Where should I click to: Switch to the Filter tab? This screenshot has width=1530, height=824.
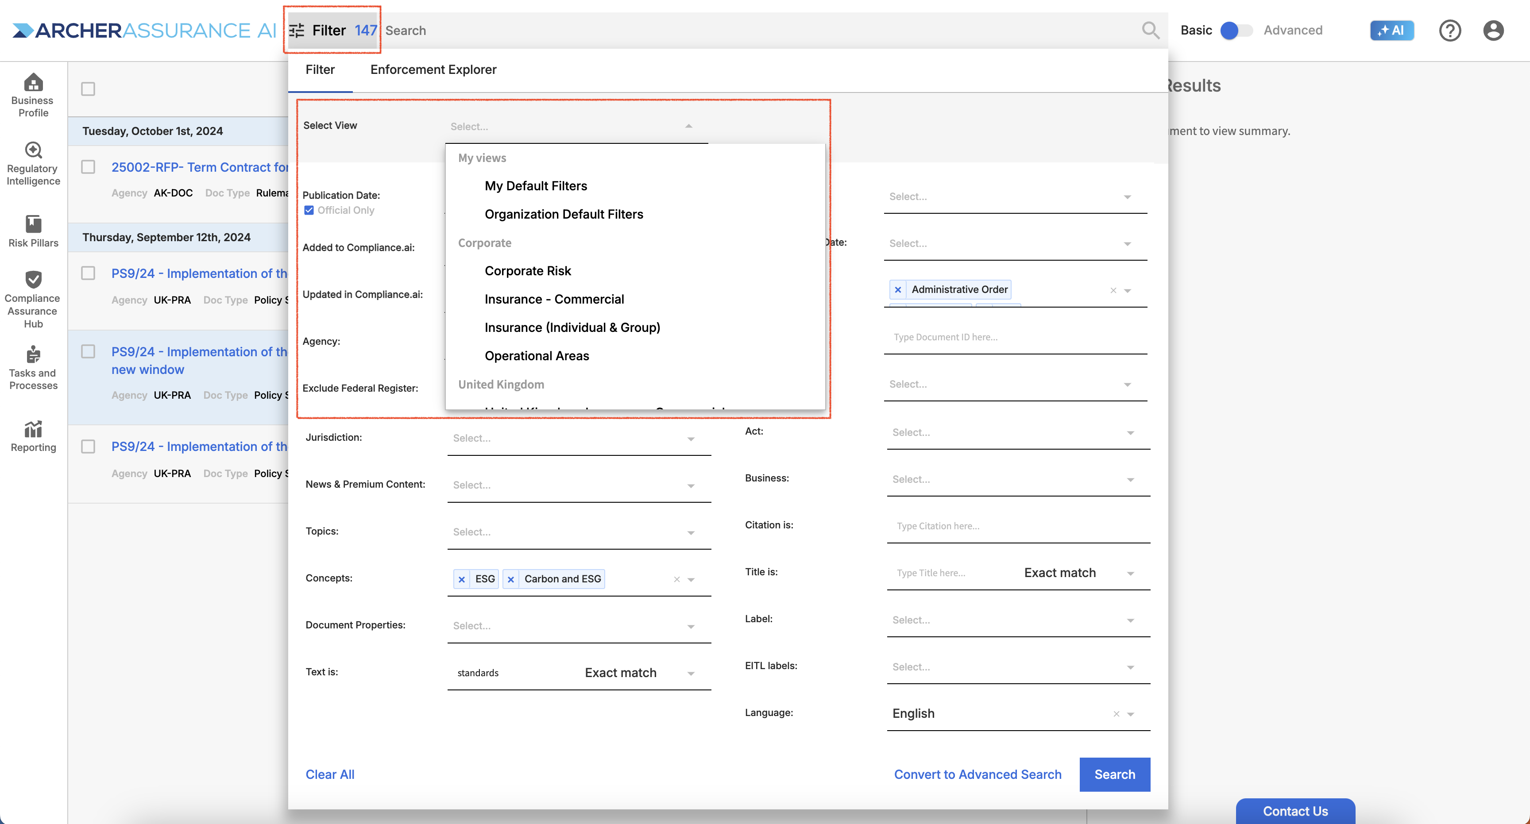pos(320,70)
